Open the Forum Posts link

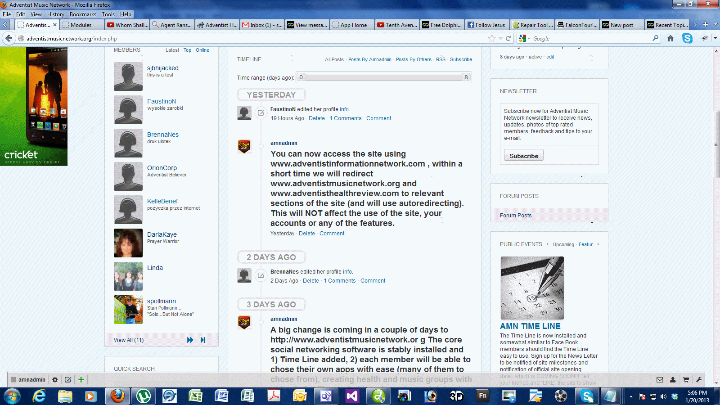[x=516, y=216]
